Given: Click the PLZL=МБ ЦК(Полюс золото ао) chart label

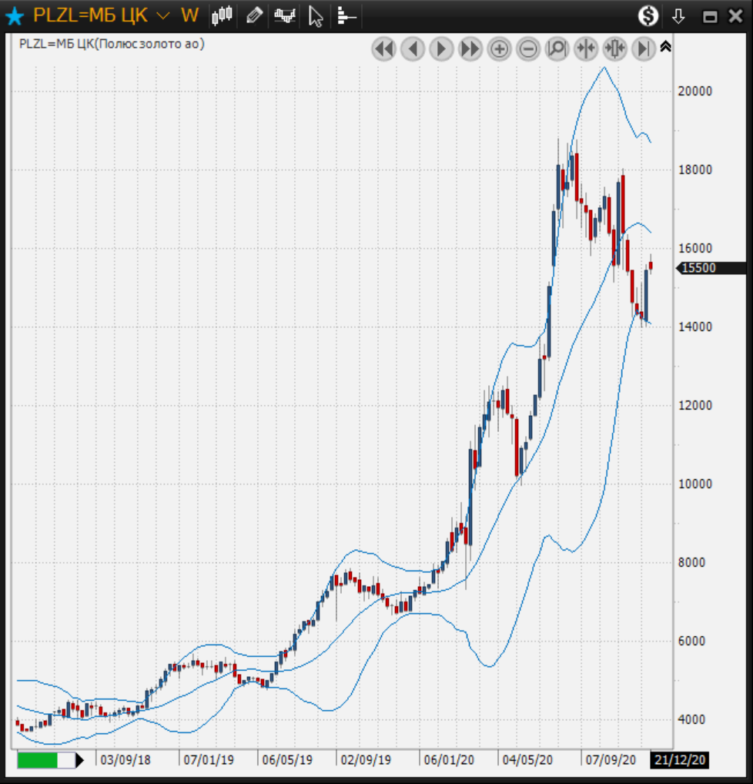Looking at the screenshot, I should click(112, 44).
